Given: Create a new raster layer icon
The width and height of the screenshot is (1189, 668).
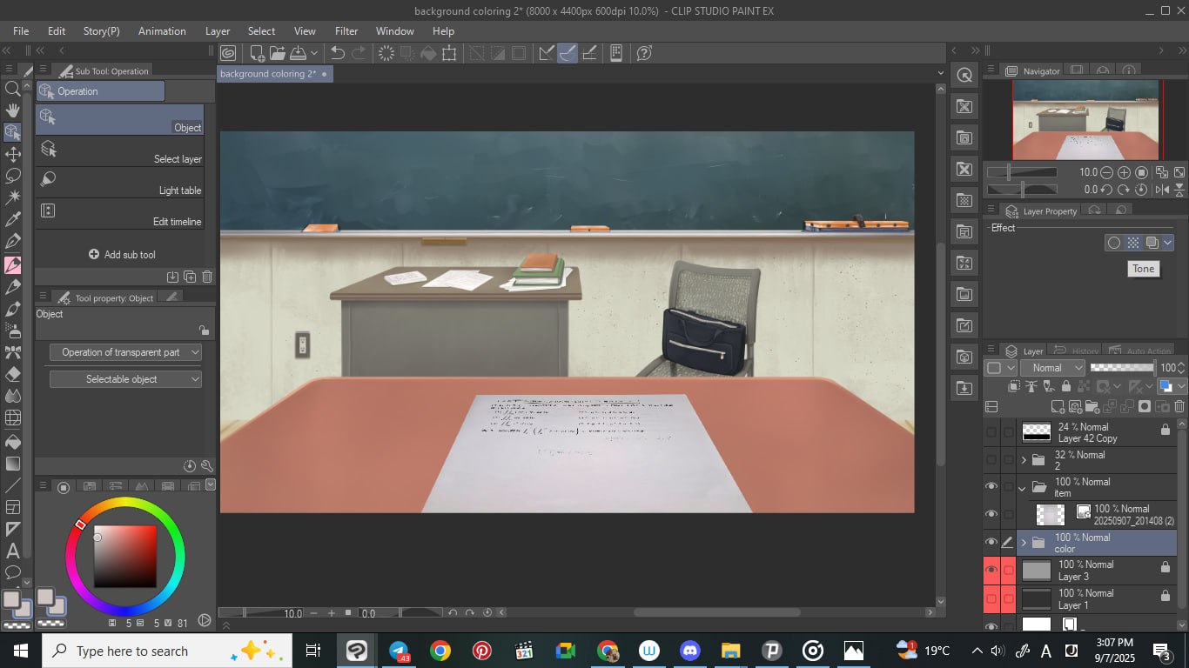Looking at the screenshot, I should 1058,406.
